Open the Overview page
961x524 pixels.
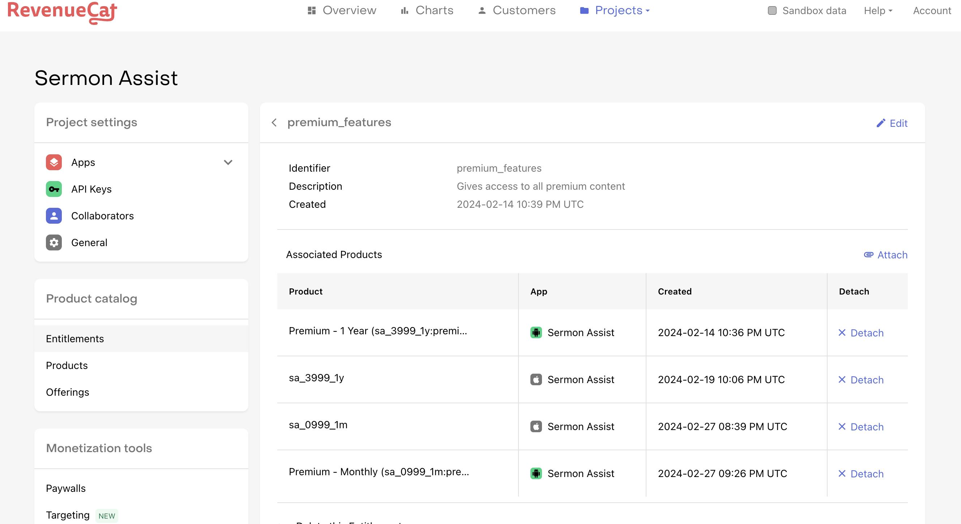[x=342, y=10]
